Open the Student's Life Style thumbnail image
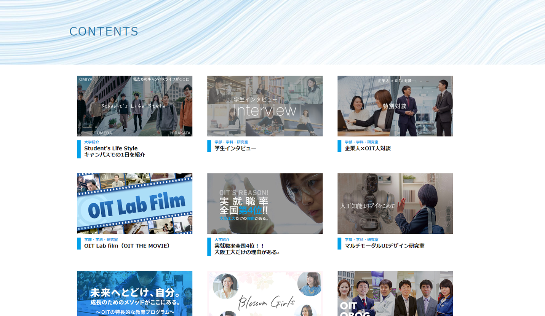This screenshot has width=545, height=316. click(134, 106)
